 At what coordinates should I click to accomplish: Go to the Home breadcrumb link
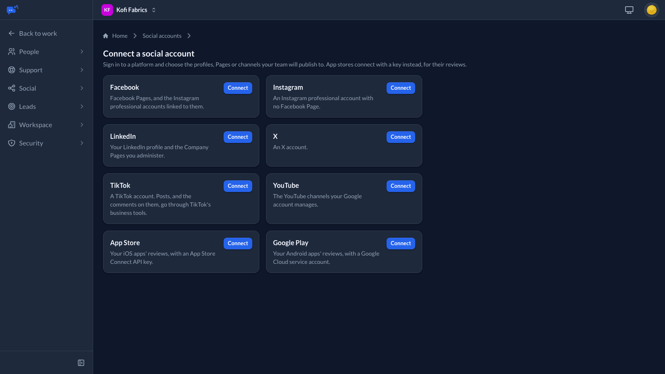[120, 36]
